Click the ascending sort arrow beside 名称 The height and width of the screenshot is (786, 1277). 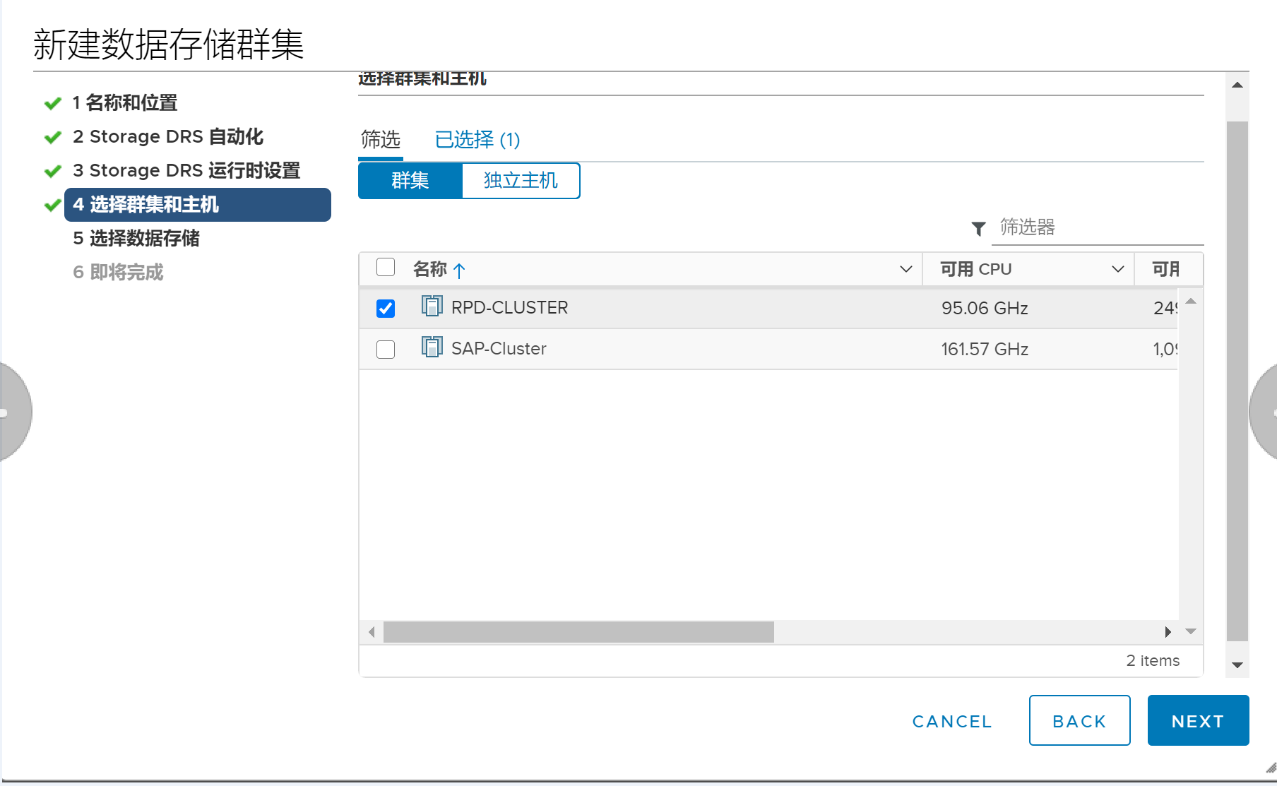click(460, 270)
